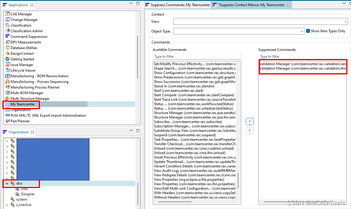Select Variant Condition Details command entry

194,166
